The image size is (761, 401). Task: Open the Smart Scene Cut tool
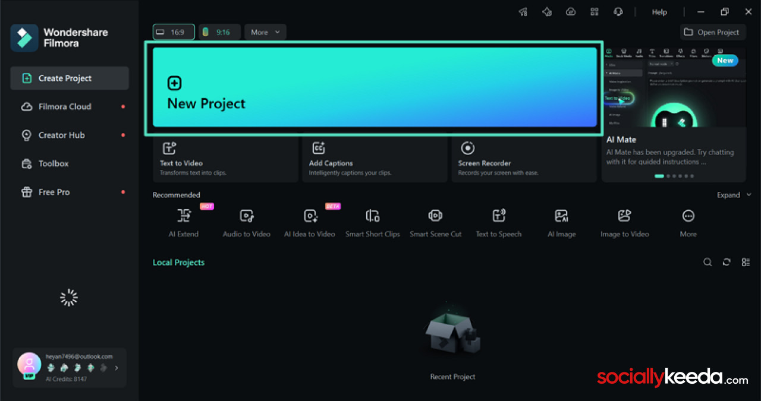coord(436,222)
